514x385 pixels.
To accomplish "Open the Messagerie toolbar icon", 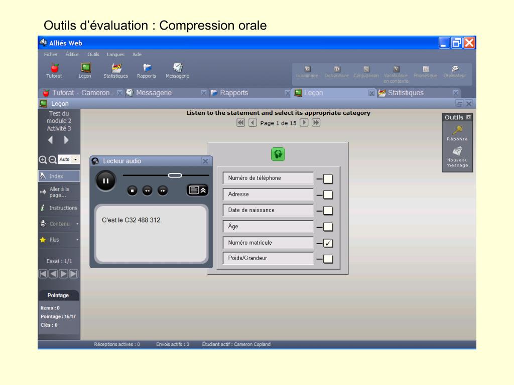I will pos(178,68).
